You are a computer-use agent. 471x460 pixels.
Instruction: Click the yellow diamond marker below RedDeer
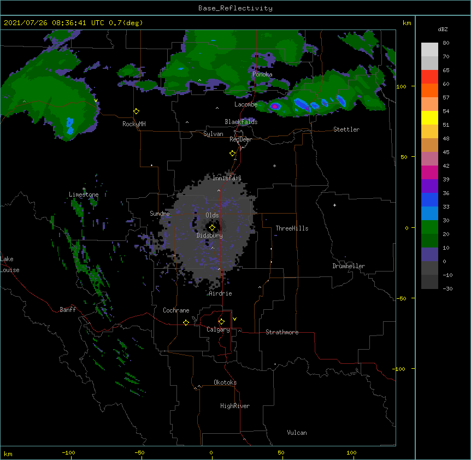click(233, 154)
